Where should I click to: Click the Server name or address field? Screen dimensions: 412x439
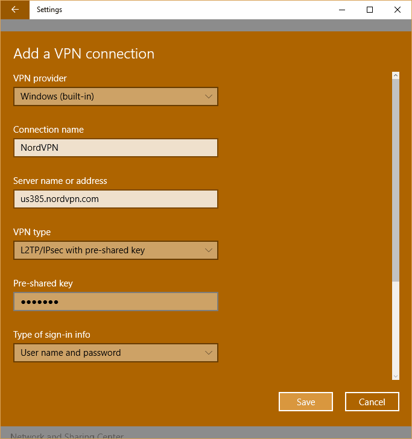116,199
